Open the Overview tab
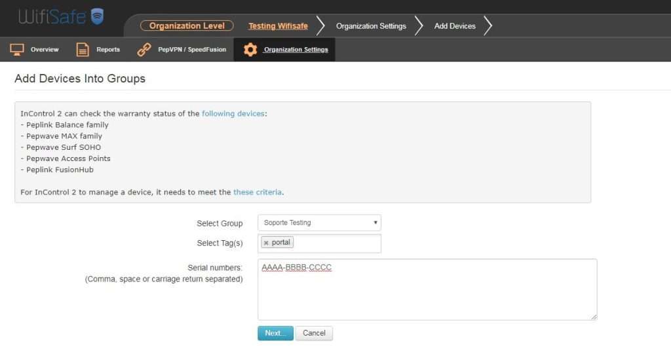 44,50
